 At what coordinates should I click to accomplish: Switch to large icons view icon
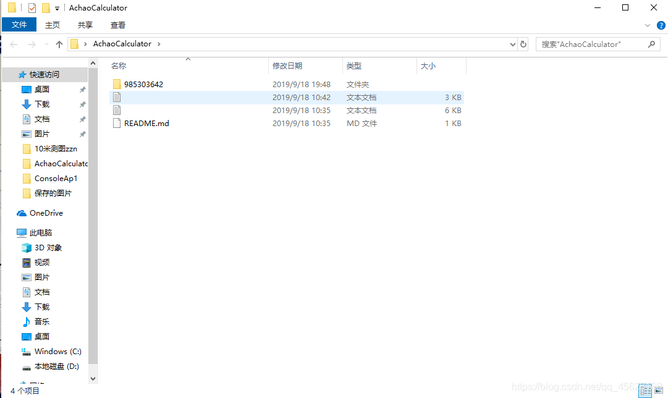tap(659, 391)
